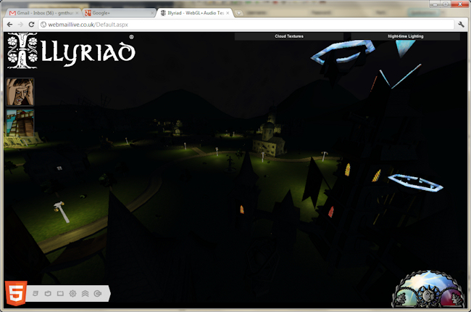471x312 pixels.
Task: Go back to previous page
Action: (x=10, y=25)
